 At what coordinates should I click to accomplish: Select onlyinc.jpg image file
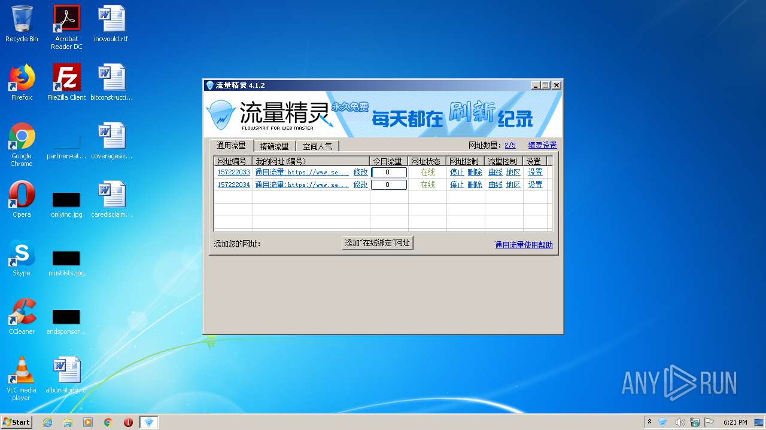(x=66, y=204)
